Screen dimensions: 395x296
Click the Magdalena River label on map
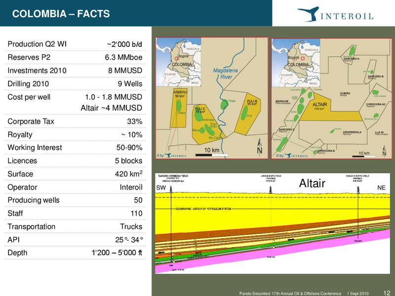click(x=226, y=74)
